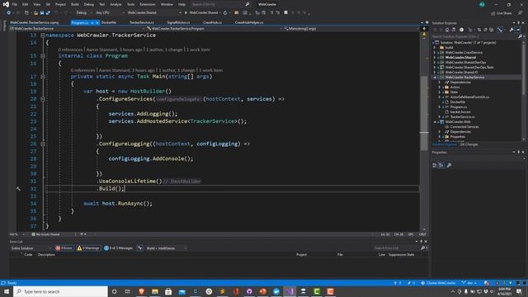Open the Mail app from taskbar
This screenshot has height=297, width=528.
point(181,291)
